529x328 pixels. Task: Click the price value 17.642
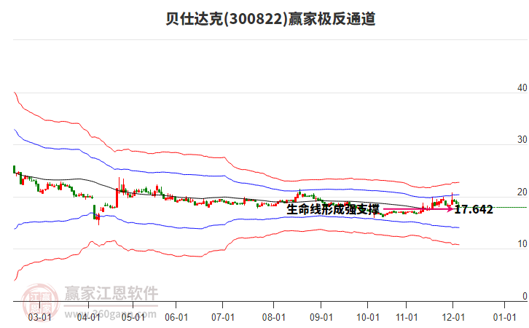point(474,210)
